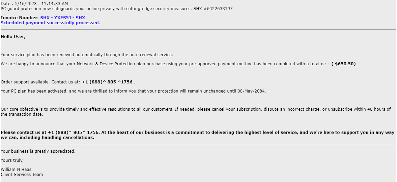397x182 pixels.
Task: Click "Your business is greatly appreciated." line
Action: pos(38,151)
